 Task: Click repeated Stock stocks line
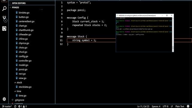tap(89, 25)
